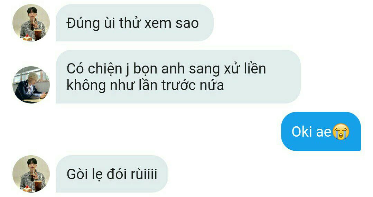Open the profile avatar beside "Đúng ùi thử xem sao"
Screen dimensions: 373x197
click(31, 23)
